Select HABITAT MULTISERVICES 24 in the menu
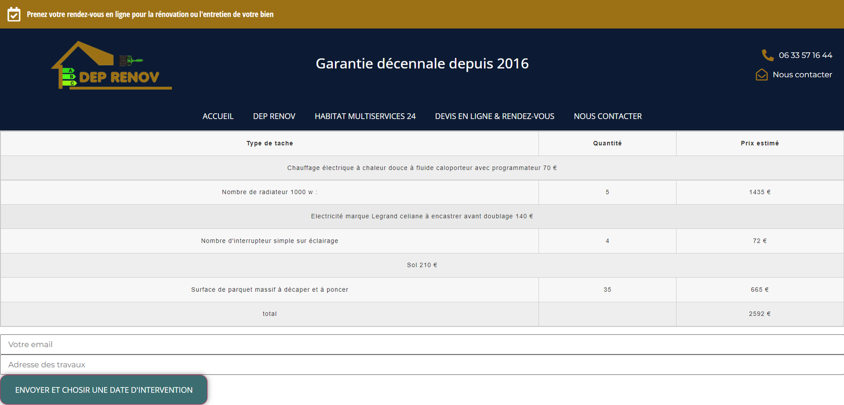The height and width of the screenshot is (405, 844). point(365,116)
